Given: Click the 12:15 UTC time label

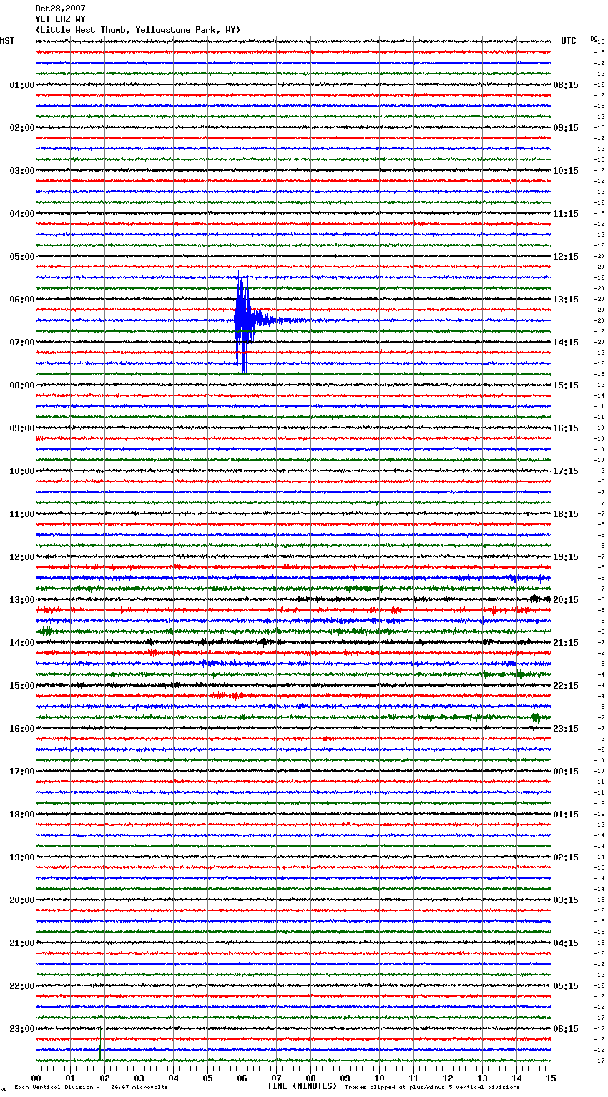Looking at the screenshot, I should pyautogui.click(x=566, y=257).
